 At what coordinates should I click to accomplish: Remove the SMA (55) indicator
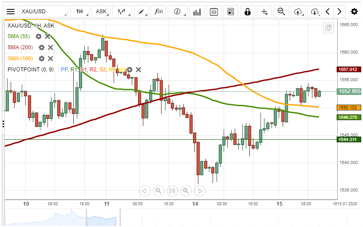[x=47, y=36]
